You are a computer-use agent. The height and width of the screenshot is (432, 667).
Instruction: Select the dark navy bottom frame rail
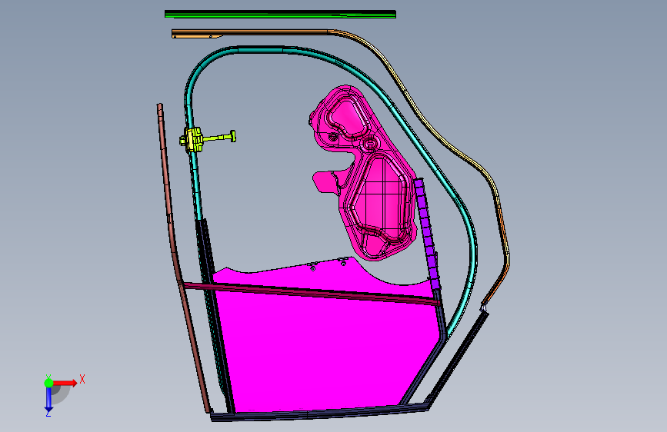pyautogui.click(x=319, y=414)
